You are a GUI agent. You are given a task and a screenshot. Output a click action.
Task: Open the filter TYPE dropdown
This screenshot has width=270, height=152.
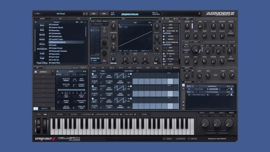pos(186,47)
